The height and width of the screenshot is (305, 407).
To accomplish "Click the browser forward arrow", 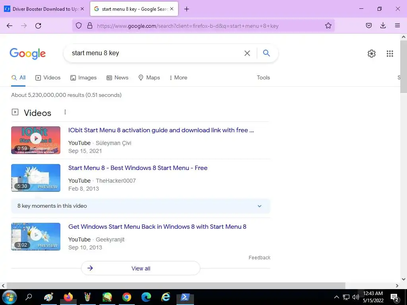I will pyautogui.click(x=24, y=26).
